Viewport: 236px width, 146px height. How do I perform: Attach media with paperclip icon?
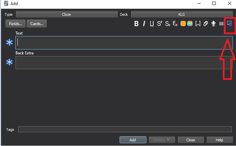[205, 23]
